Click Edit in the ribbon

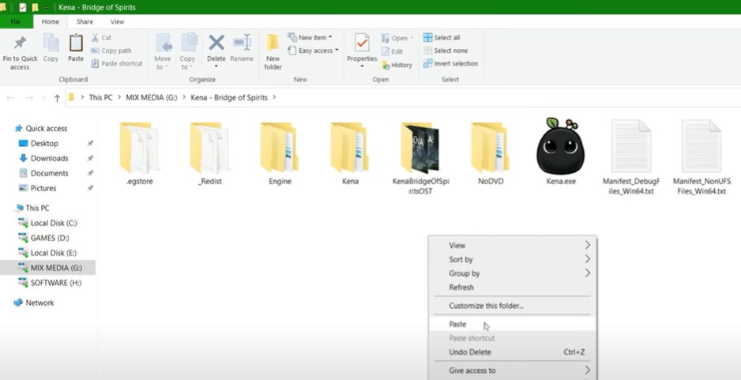(x=393, y=51)
